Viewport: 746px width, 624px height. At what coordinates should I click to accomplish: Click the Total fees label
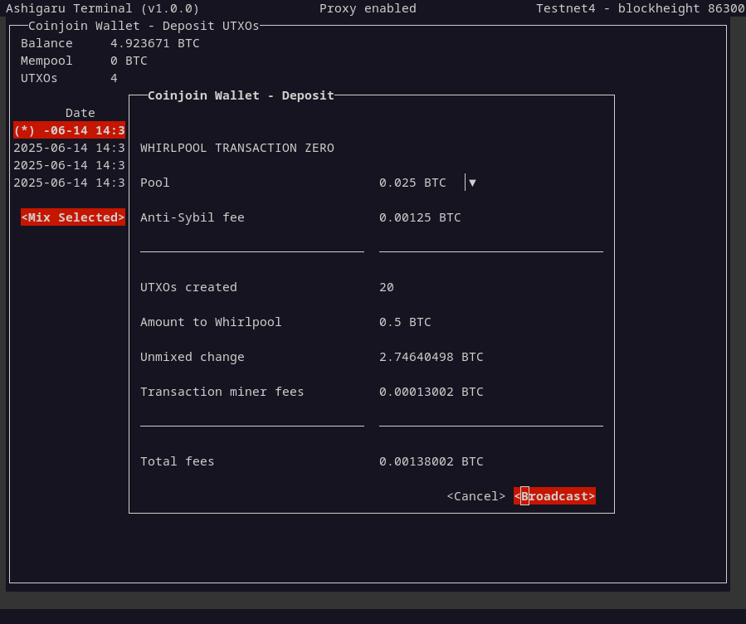click(177, 461)
